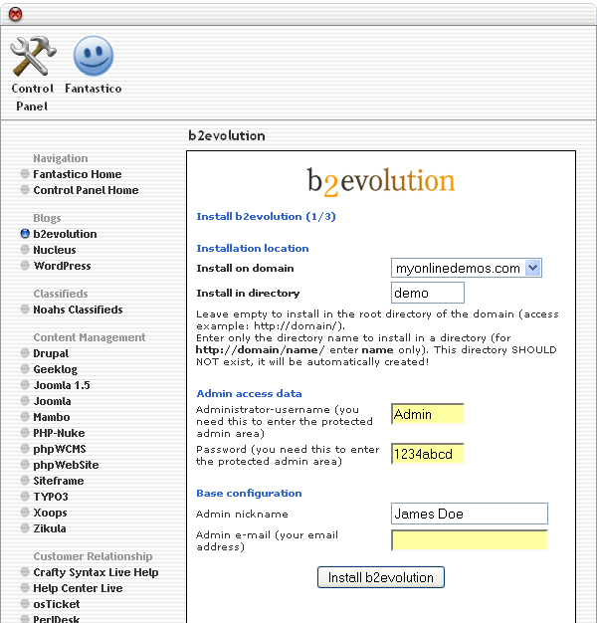
Task: Click the Fantastico smiley face icon
Action: 94,56
